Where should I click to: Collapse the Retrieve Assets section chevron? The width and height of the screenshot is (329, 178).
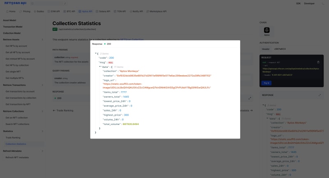42,39
